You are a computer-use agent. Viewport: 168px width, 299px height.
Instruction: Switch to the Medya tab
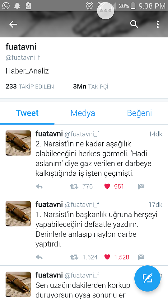[83, 113]
